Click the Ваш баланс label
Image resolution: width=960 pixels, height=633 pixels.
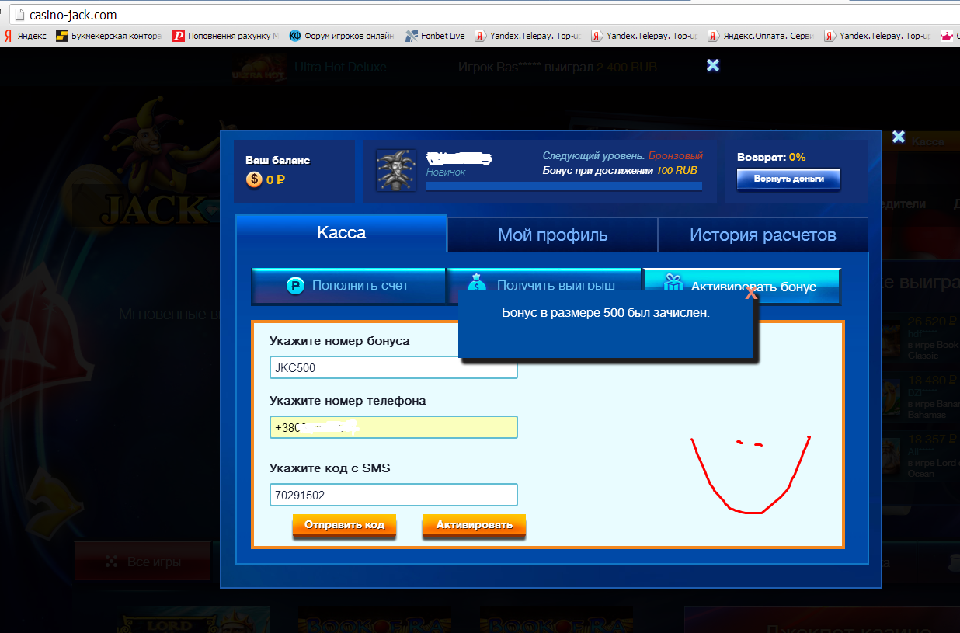(x=278, y=160)
